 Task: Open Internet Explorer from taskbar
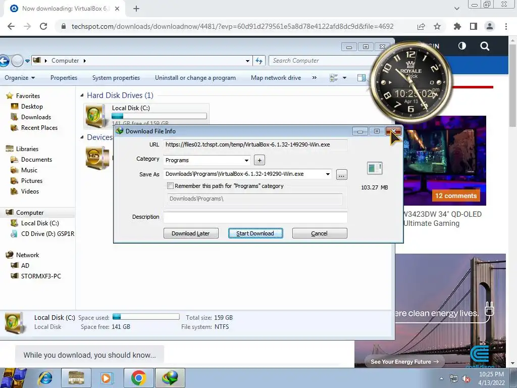point(45,378)
